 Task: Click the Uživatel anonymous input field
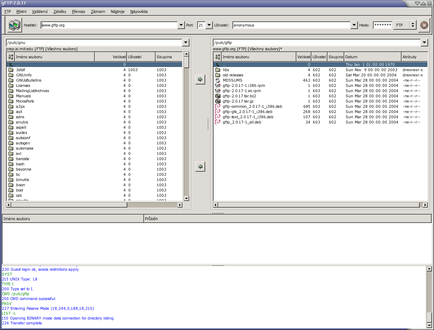291,25
